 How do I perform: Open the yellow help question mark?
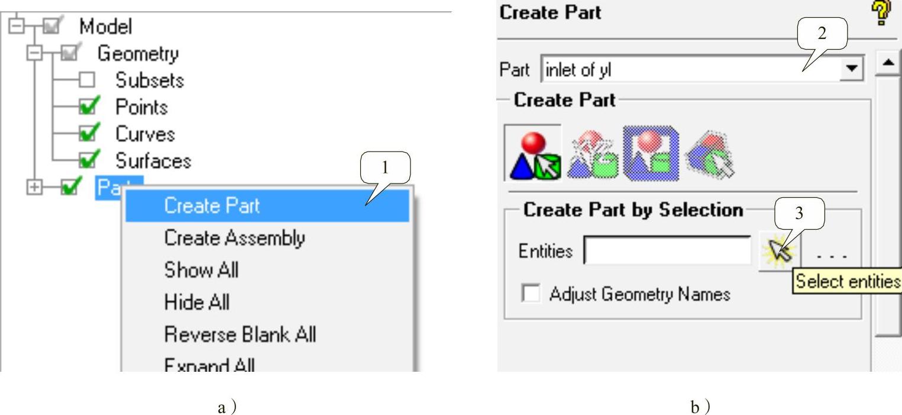(881, 12)
